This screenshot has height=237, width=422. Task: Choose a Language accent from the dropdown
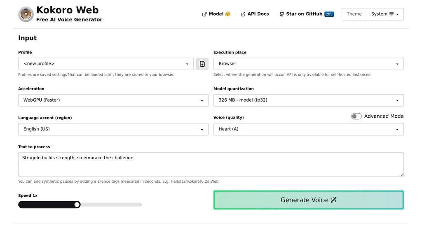[113, 129]
